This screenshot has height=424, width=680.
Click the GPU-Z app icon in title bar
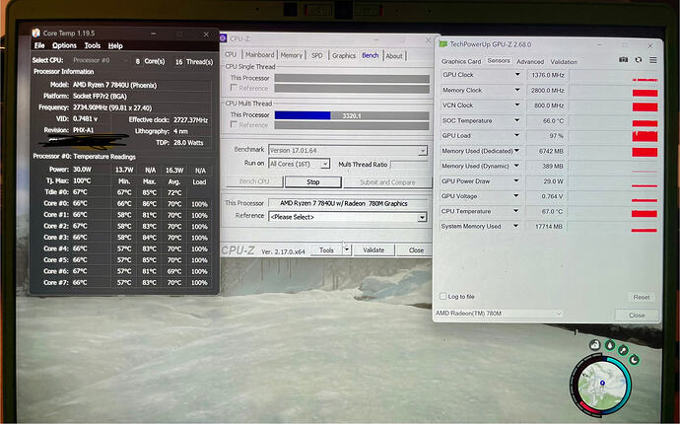(443, 44)
